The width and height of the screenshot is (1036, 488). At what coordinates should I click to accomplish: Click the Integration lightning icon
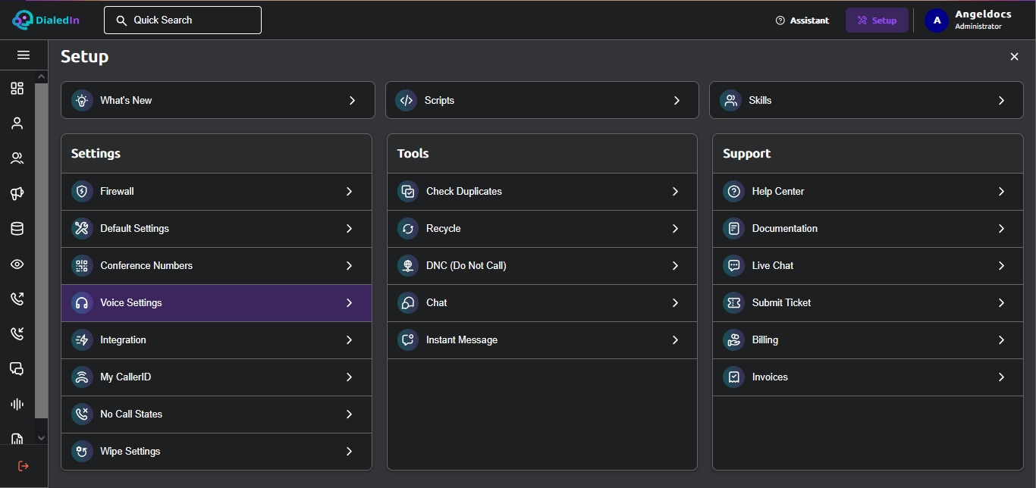click(x=82, y=340)
